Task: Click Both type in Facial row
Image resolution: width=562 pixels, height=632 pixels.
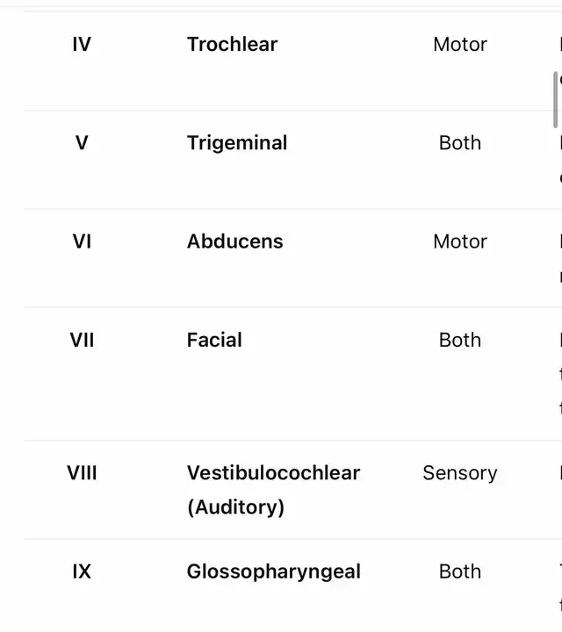Action: [x=460, y=340]
